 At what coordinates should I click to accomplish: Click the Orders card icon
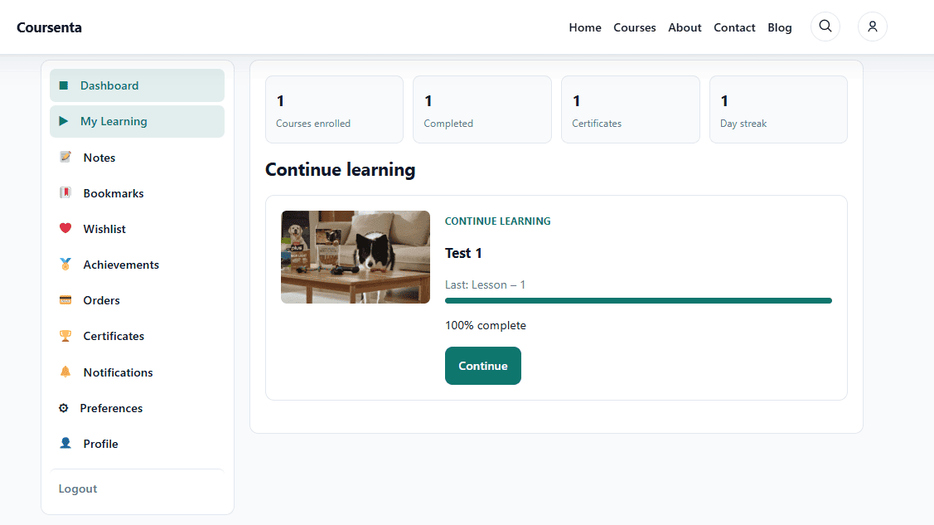click(65, 299)
